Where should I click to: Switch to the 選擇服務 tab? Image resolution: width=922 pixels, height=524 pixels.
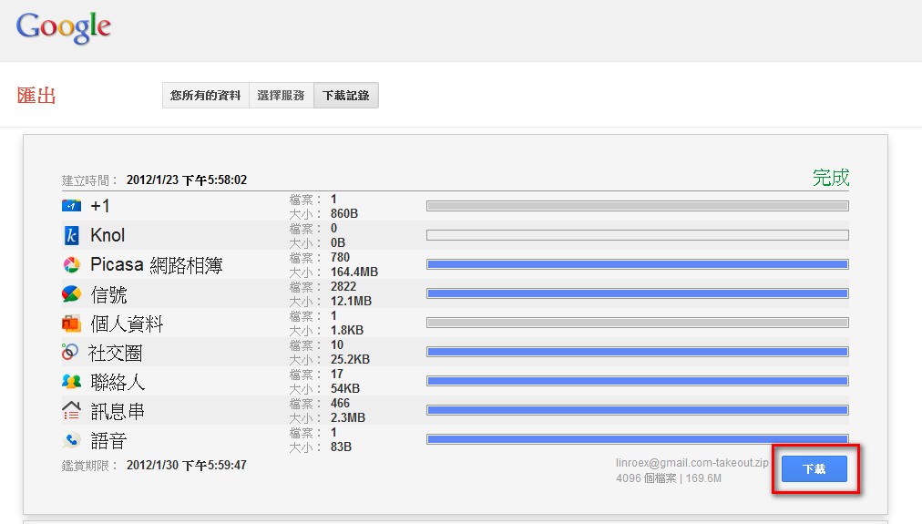[x=282, y=96]
